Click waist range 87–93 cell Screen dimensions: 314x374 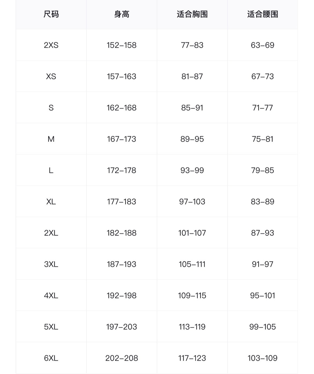tap(263, 233)
